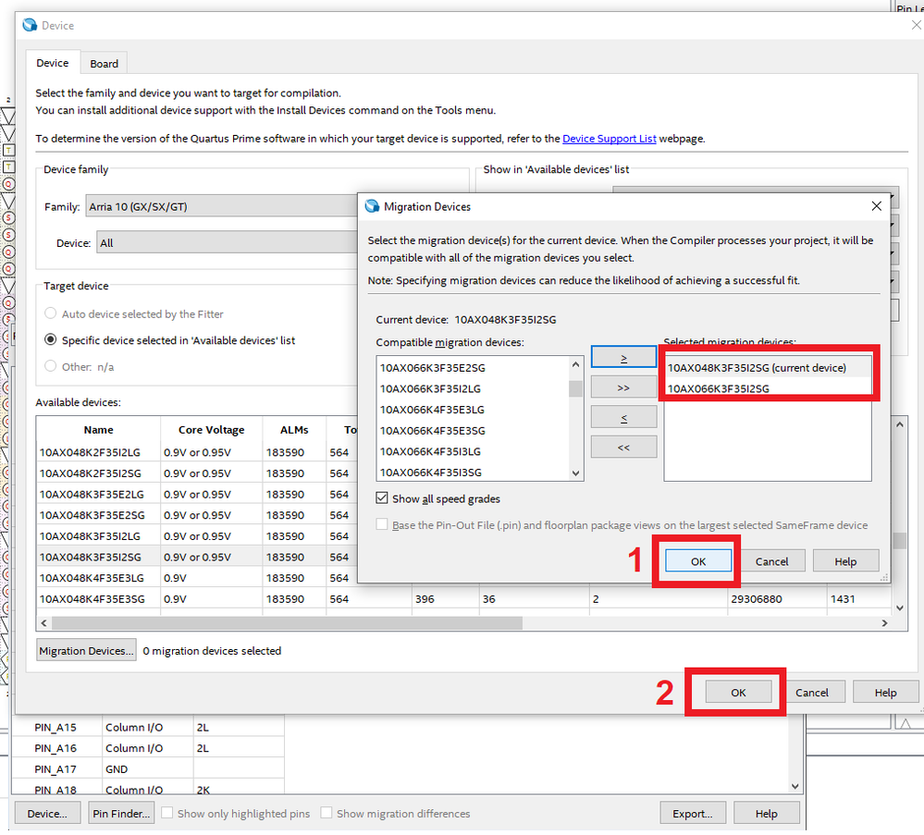Select 10AX066K3F35I2LG in compatible migration devices

[x=473, y=388]
